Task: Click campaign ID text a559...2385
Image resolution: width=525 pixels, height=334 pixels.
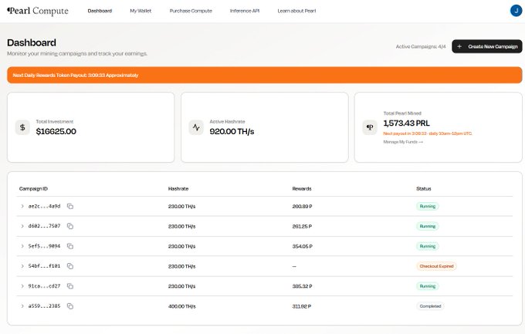Action: pos(44,306)
